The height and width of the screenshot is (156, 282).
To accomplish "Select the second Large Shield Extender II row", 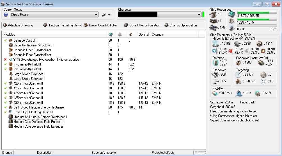I will click(x=104, y=79).
